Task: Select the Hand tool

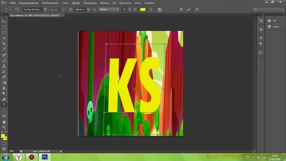Action: coord(4,122)
